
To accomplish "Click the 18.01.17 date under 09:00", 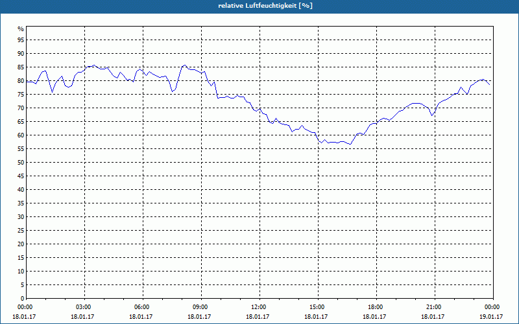I will [x=199, y=317].
